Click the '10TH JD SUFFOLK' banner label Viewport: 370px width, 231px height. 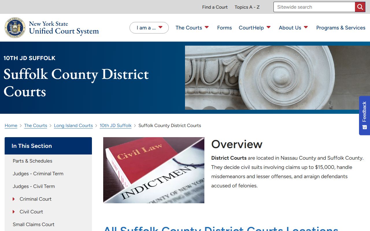pyautogui.click(x=29, y=58)
